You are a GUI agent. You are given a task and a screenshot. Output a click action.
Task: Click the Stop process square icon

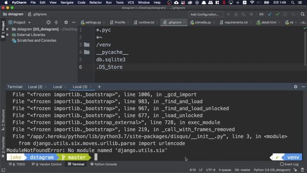click(x=251, y=14)
